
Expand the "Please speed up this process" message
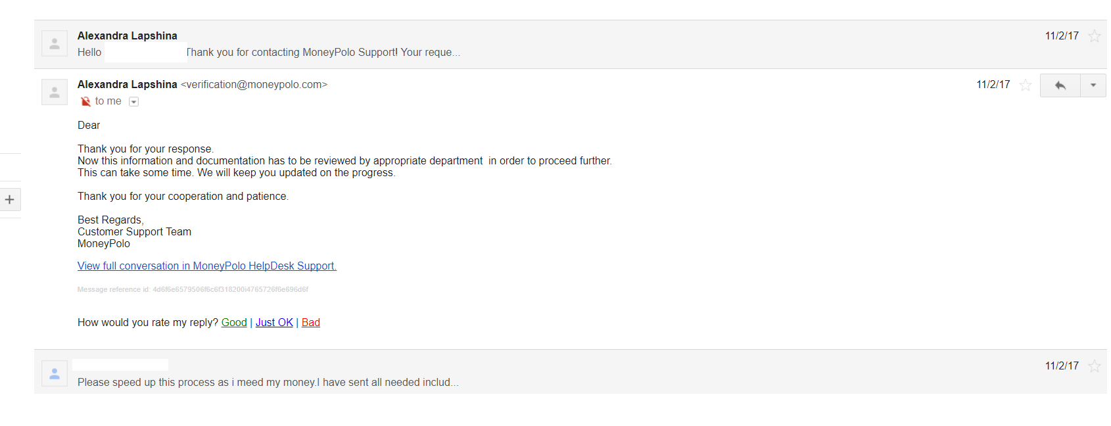pos(571,371)
